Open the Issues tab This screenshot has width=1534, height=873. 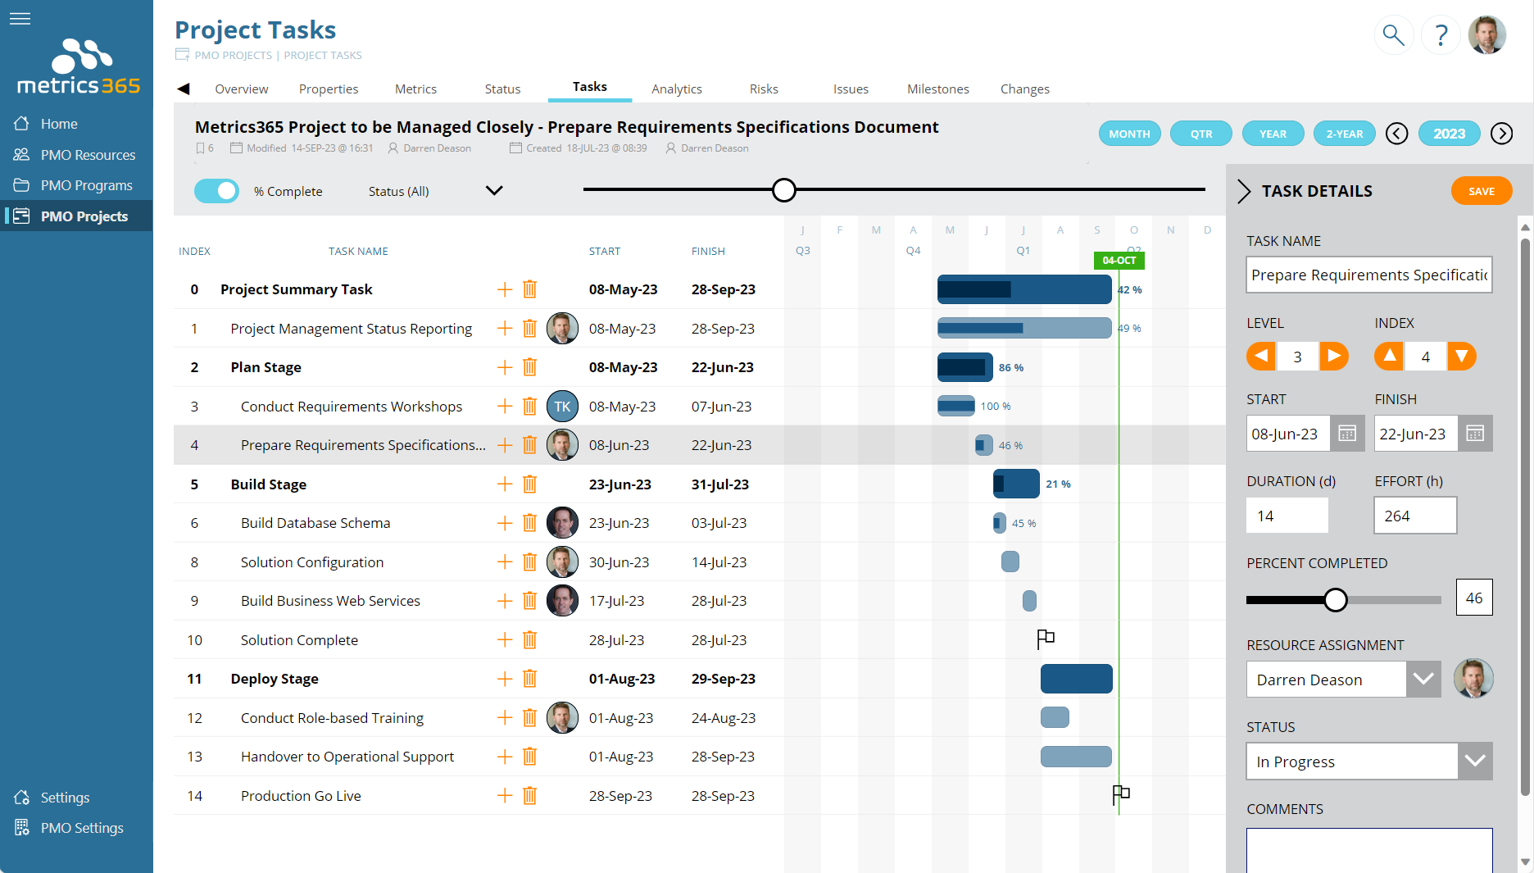click(851, 89)
